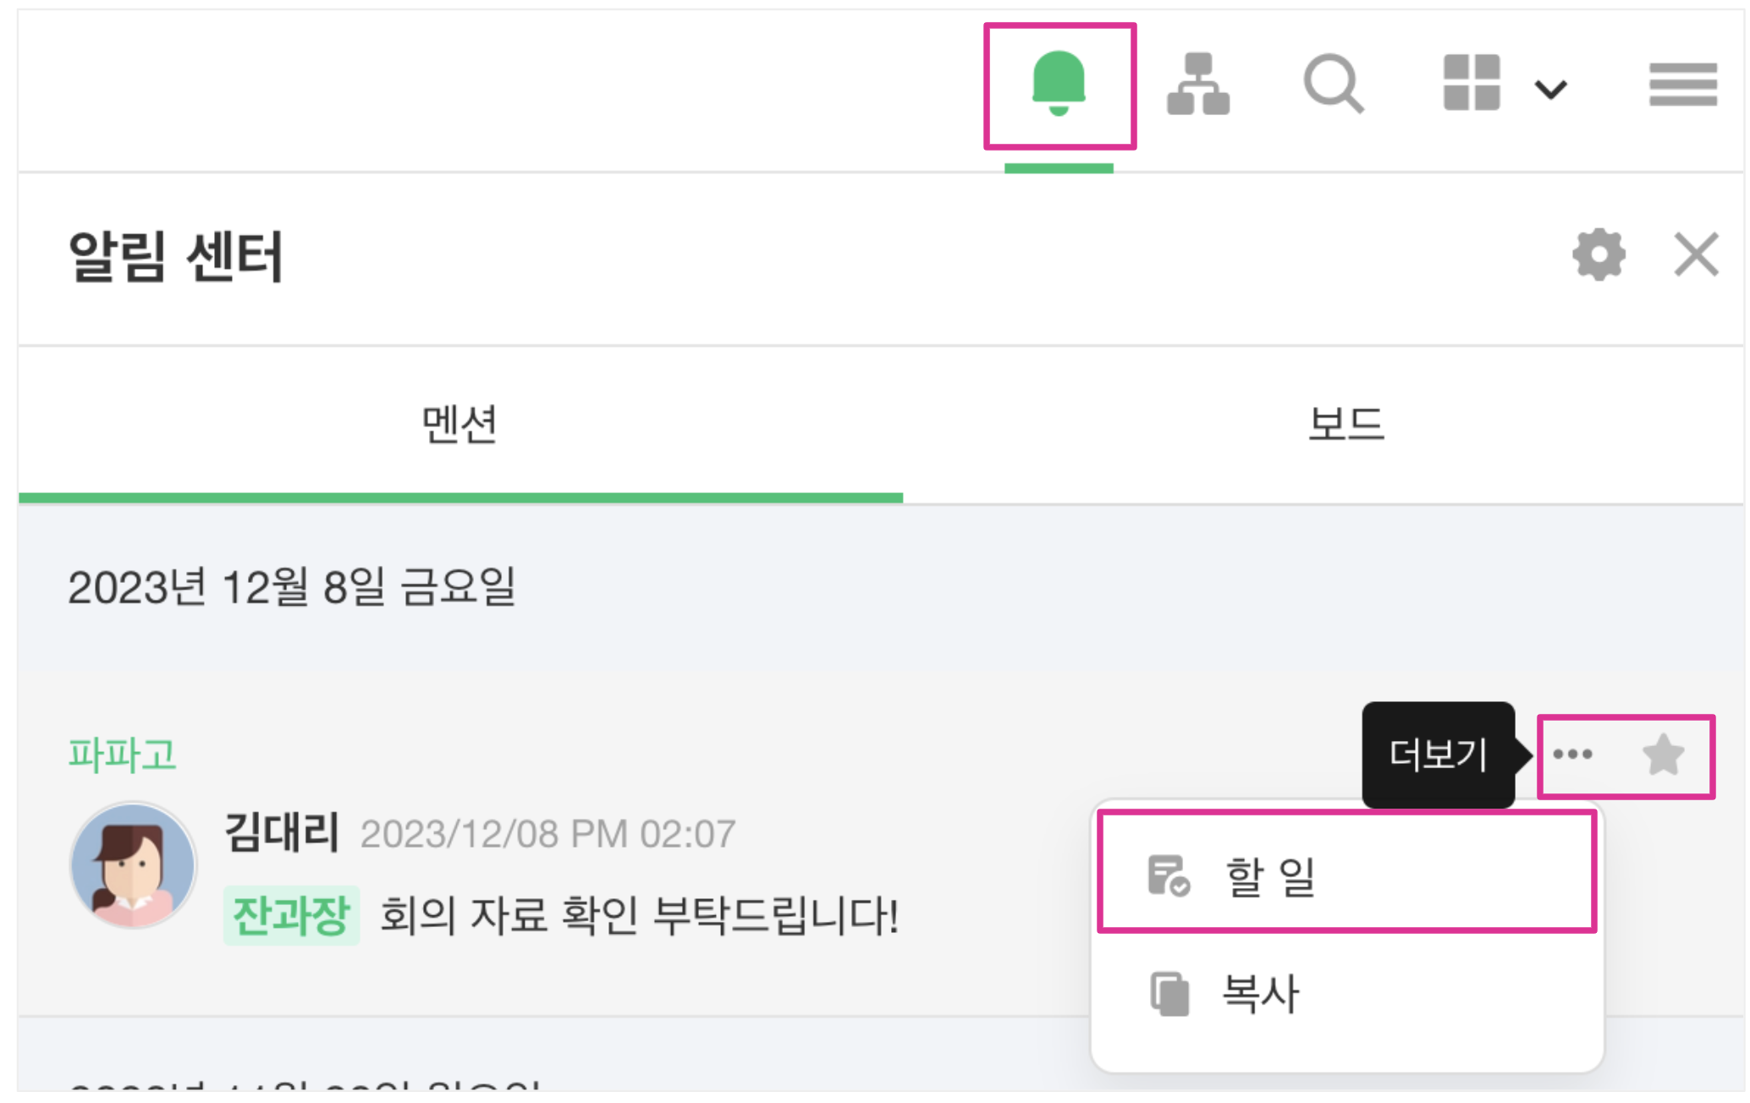Image resolution: width=1750 pixels, height=1103 pixels.
Task: Open the organization chart icon
Action: [x=1197, y=83]
